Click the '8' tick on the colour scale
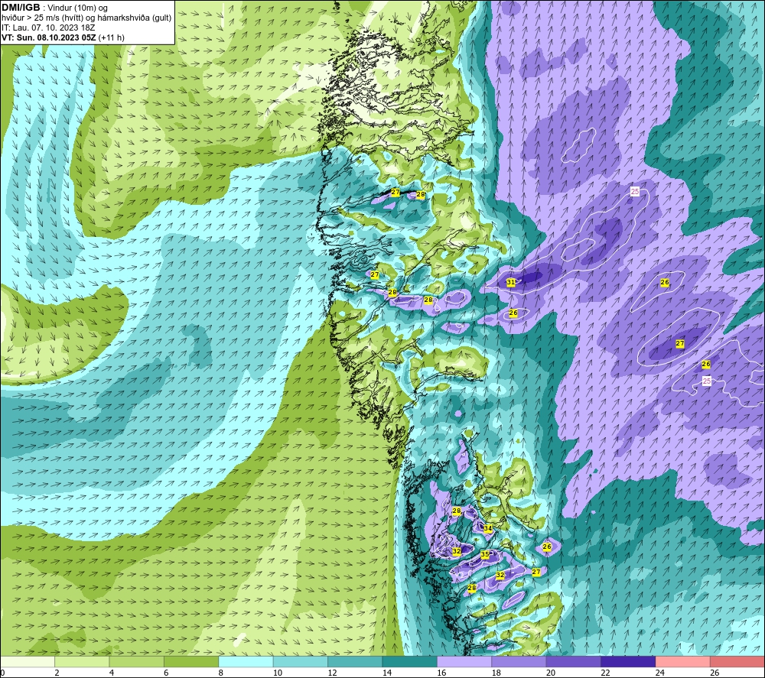This screenshot has height=678, width=765. [x=221, y=673]
